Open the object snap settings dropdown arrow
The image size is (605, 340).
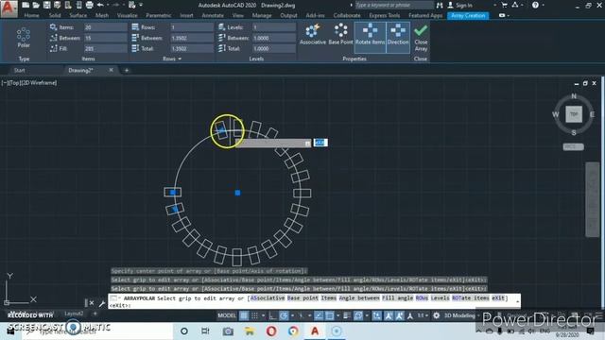[338, 315]
